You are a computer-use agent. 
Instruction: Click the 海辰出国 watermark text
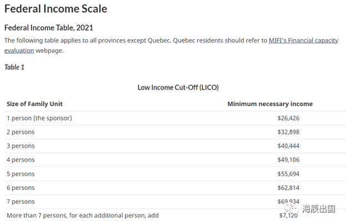[x=319, y=209]
